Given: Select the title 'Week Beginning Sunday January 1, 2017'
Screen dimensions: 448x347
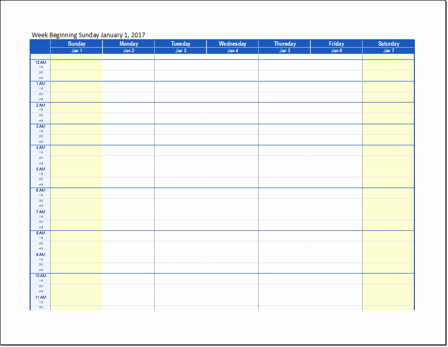Looking at the screenshot, I should pyautogui.click(x=88, y=35).
